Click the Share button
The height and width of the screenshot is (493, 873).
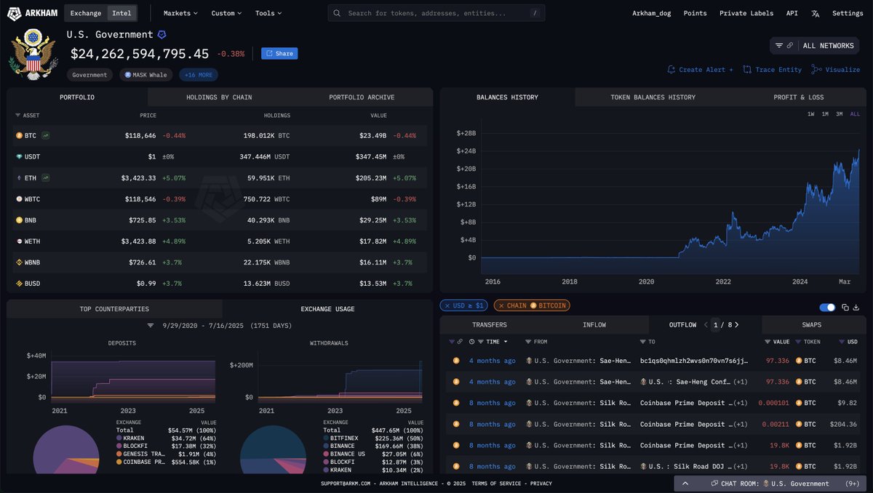(x=279, y=53)
